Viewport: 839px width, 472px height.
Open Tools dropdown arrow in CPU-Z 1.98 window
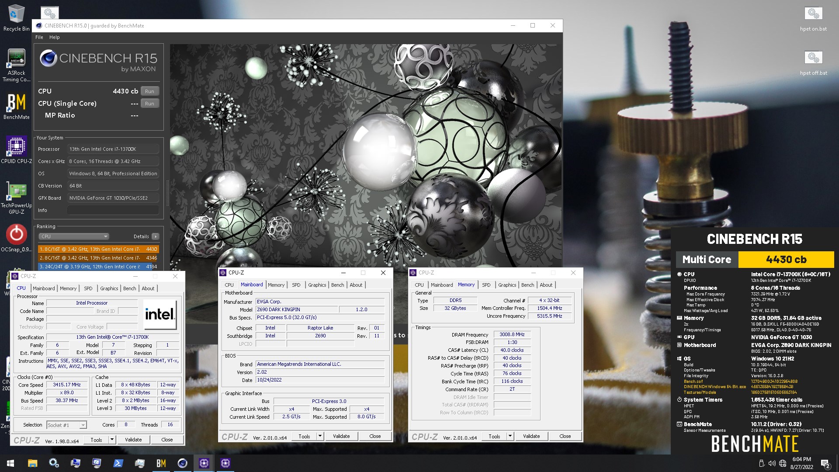(x=112, y=440)
